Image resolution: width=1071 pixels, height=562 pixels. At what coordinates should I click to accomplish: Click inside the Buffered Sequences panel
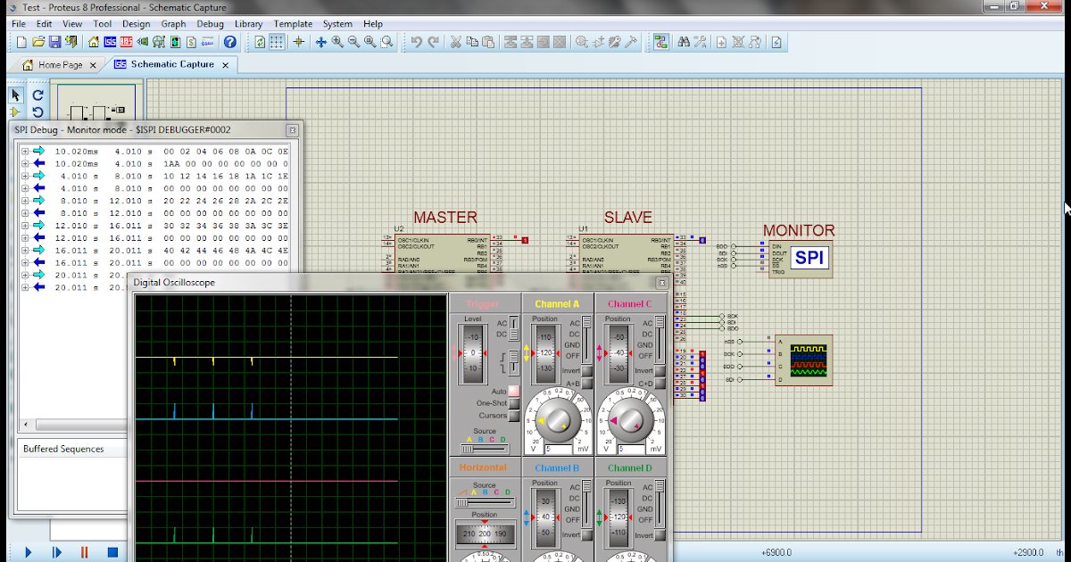tap(71, 486)
